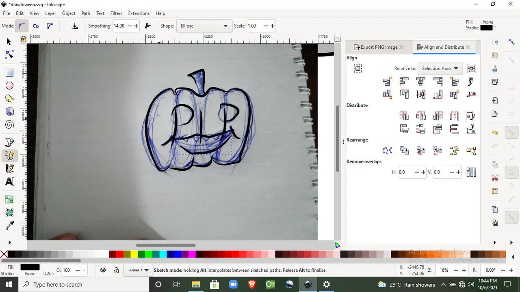Select the 3D box tool
Viewport: 520px width, 292px height.
(9, 112)
